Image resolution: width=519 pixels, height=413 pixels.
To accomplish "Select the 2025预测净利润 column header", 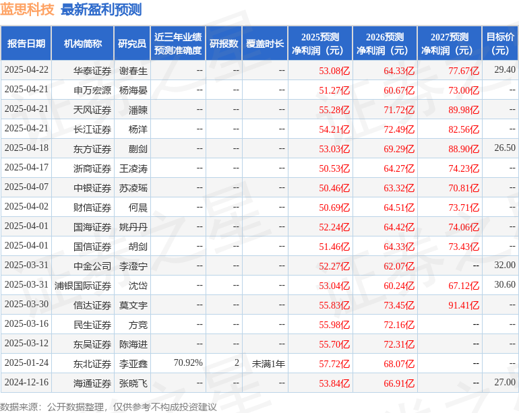I will click(x=320, y=43).
